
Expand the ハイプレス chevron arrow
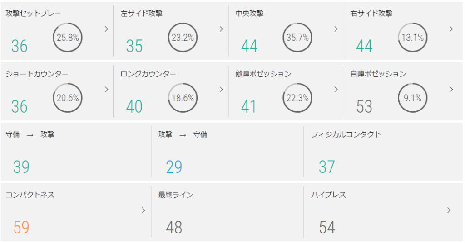(449, 210)
